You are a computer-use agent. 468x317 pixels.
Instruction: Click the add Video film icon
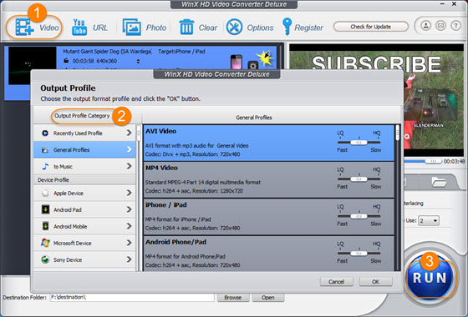coord(24,27)
